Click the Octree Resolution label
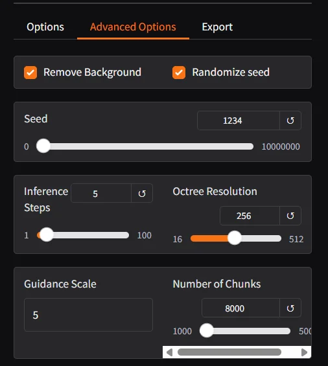Screen dimensions: 328x366 [x=215, y=191]
